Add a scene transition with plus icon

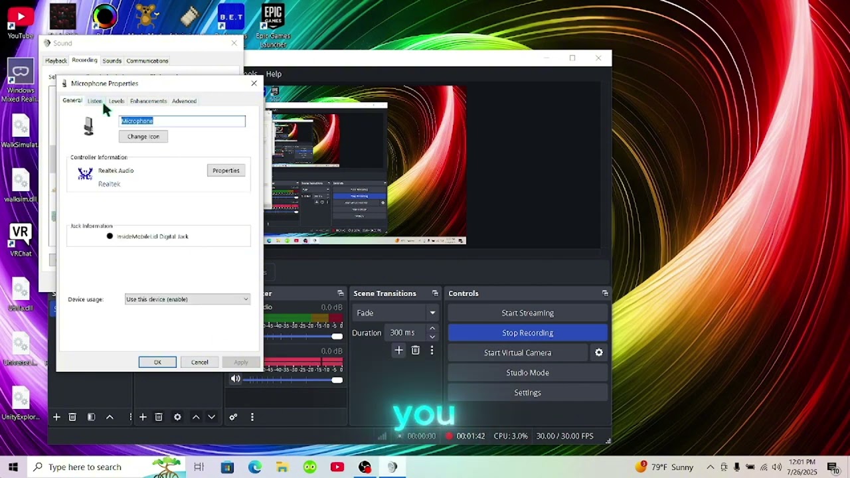coord(398,350)
